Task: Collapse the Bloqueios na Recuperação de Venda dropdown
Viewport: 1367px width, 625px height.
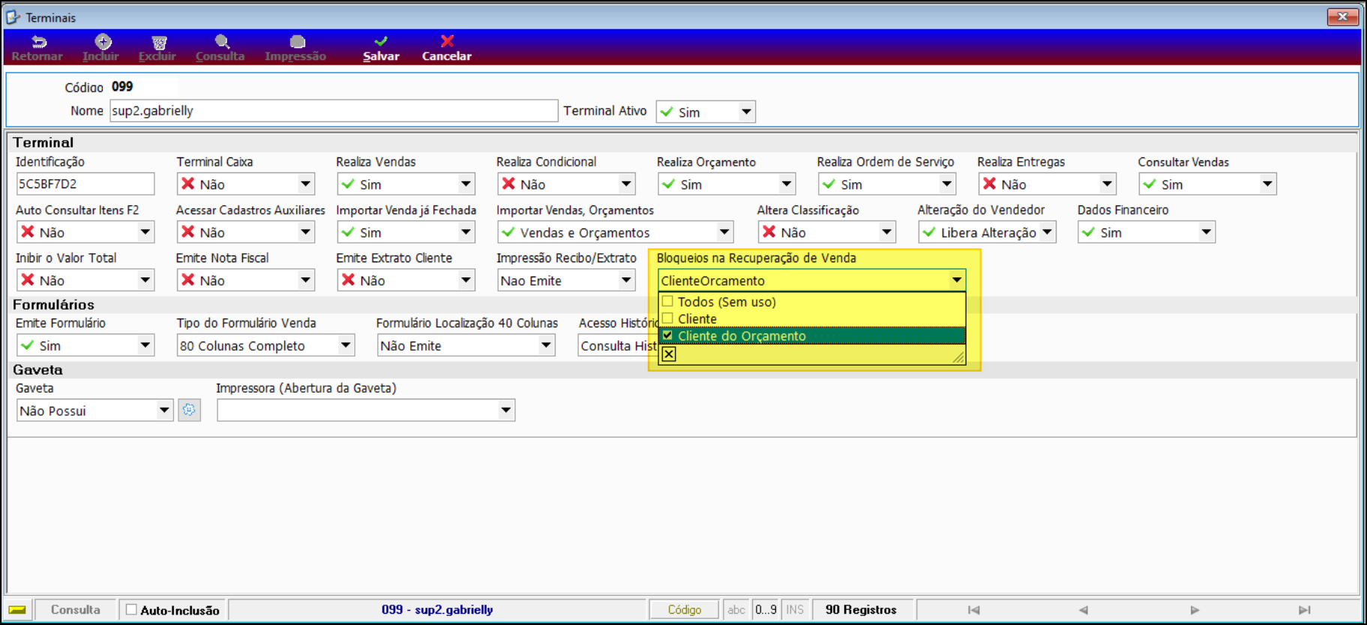Action: (x=957, y=280)
